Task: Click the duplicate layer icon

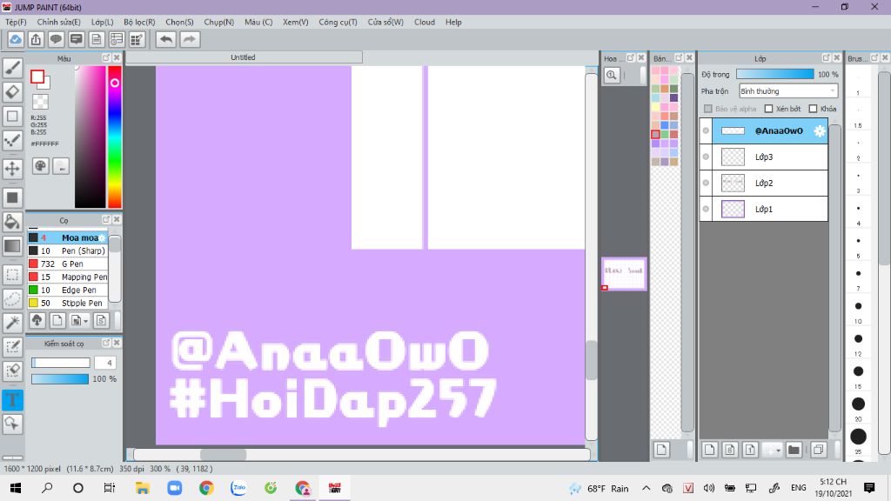Action: click(818, 450)
